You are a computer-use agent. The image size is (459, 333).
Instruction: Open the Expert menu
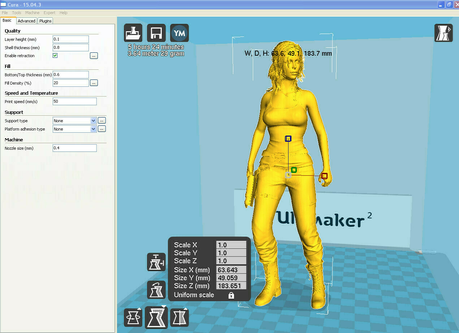coord(49,13)
